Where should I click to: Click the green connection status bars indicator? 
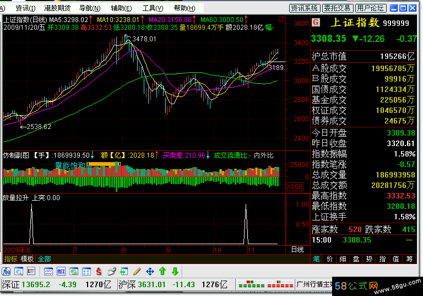click(251, 284)
